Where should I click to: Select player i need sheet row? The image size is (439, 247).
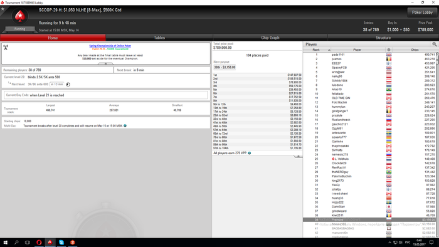click(369, 194)
